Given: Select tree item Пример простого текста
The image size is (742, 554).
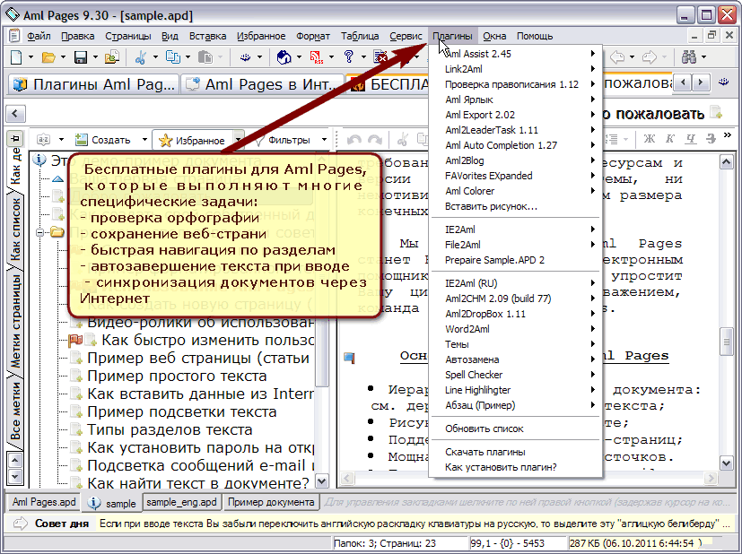Looking at the screenshot, I should pos(177,376).
